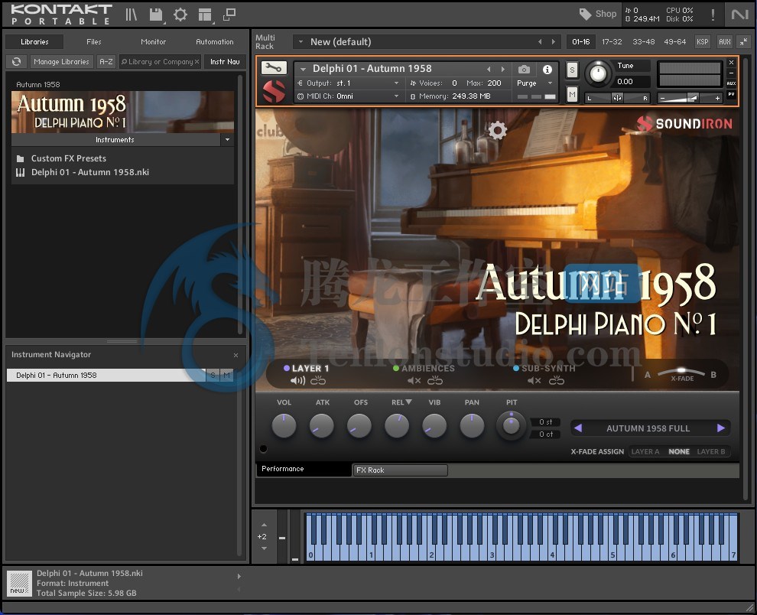The image size is (757, 615).
Task: Open REL knob dropdown arrow
Action: tap(408, 402)
